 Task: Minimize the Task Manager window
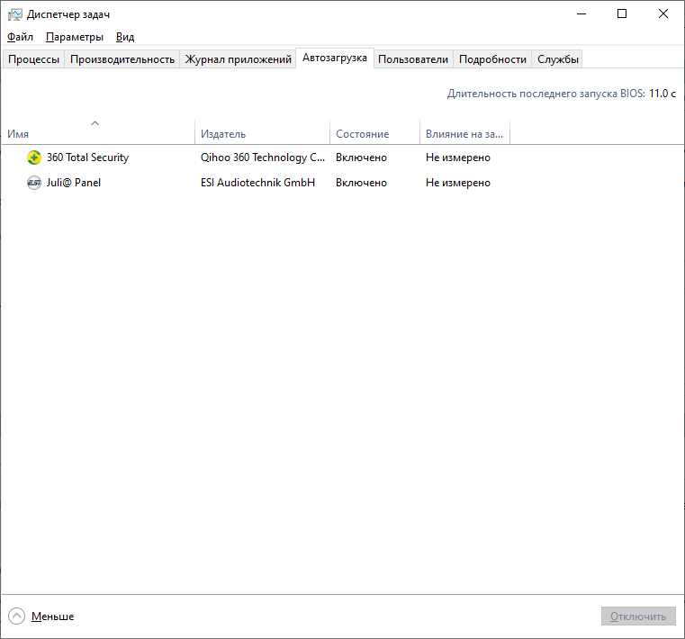(581, 14)
